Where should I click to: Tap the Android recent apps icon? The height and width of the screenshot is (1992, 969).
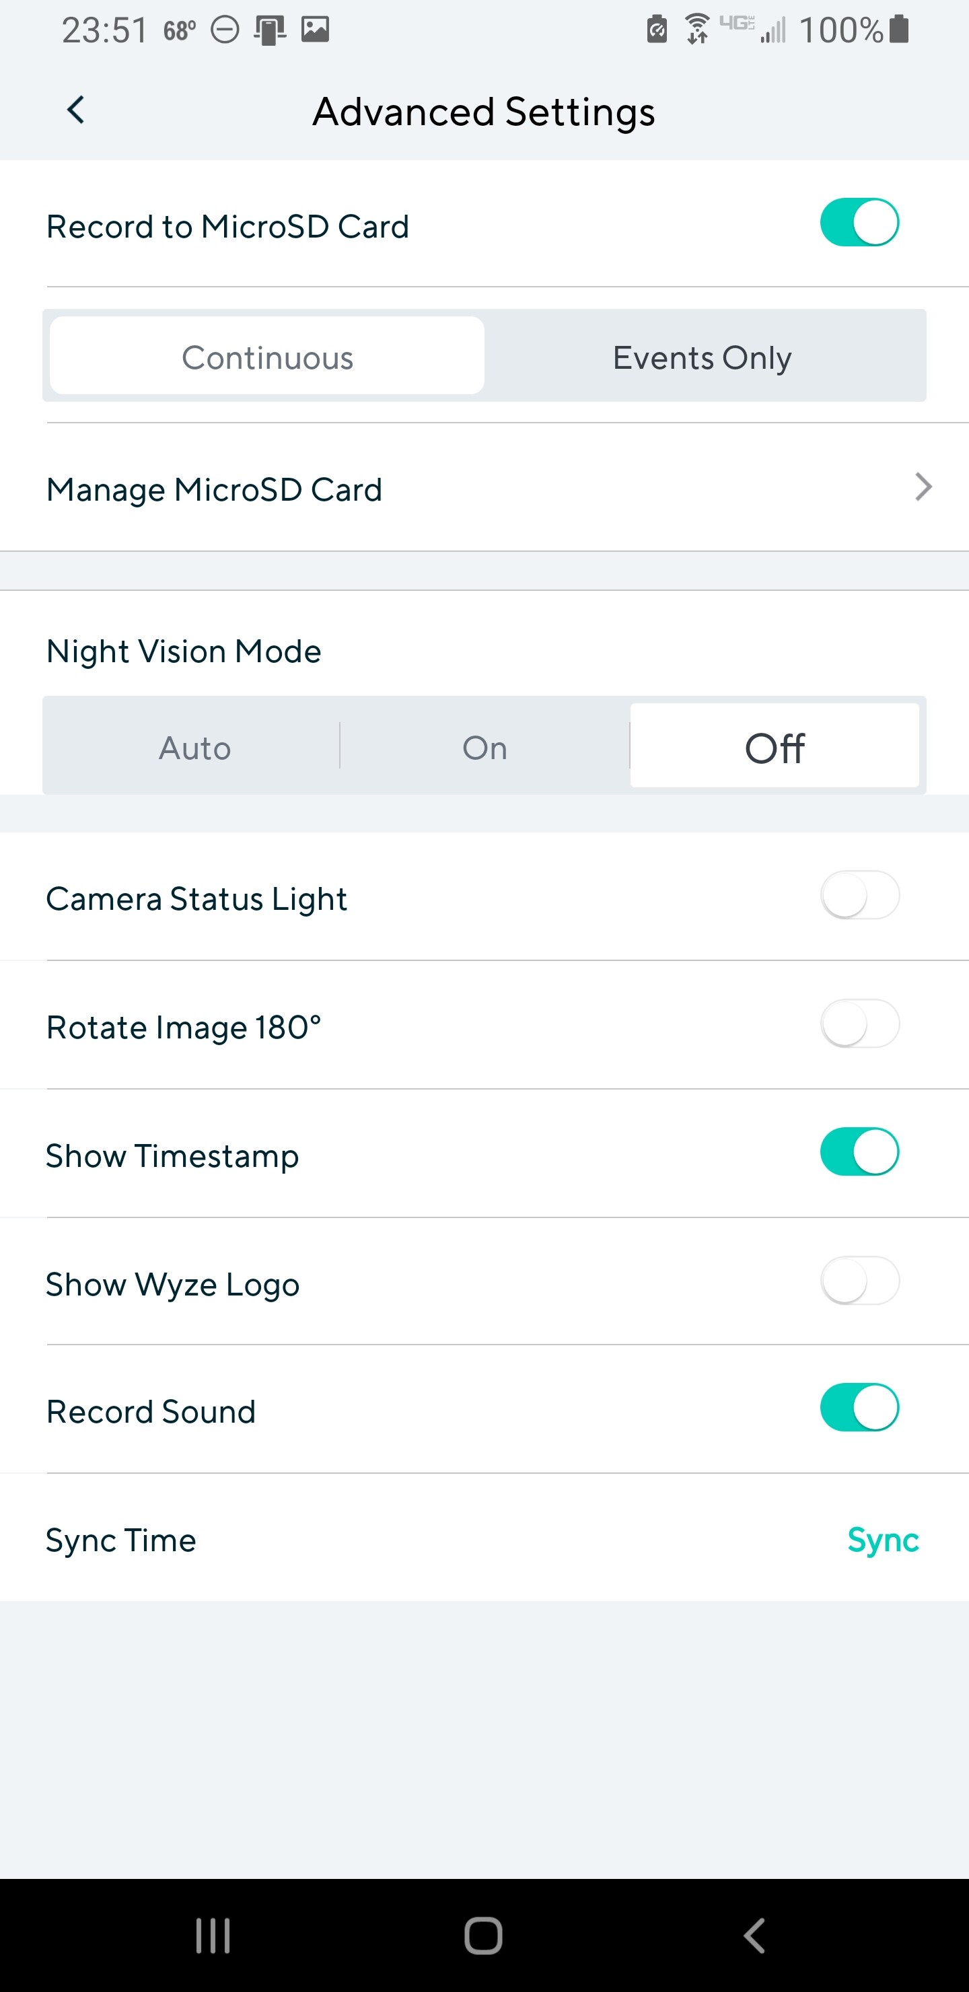(213, 1935)
